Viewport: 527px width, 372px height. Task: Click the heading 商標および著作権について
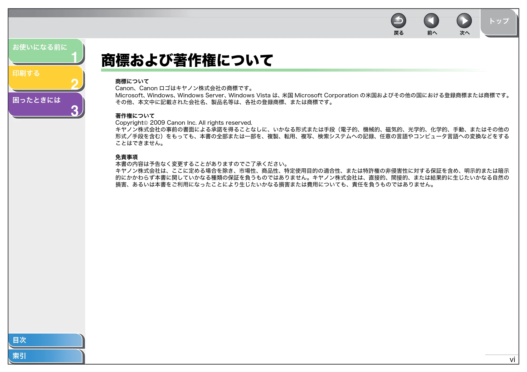click(x=187, y=60)
